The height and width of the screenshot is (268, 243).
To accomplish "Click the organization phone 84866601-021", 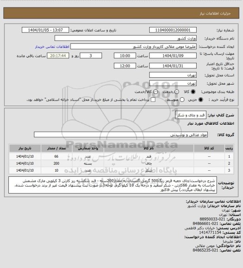I will 205,223.
